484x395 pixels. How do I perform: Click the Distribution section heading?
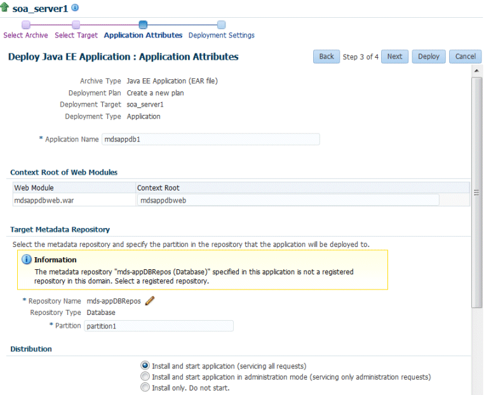(31, 349)
